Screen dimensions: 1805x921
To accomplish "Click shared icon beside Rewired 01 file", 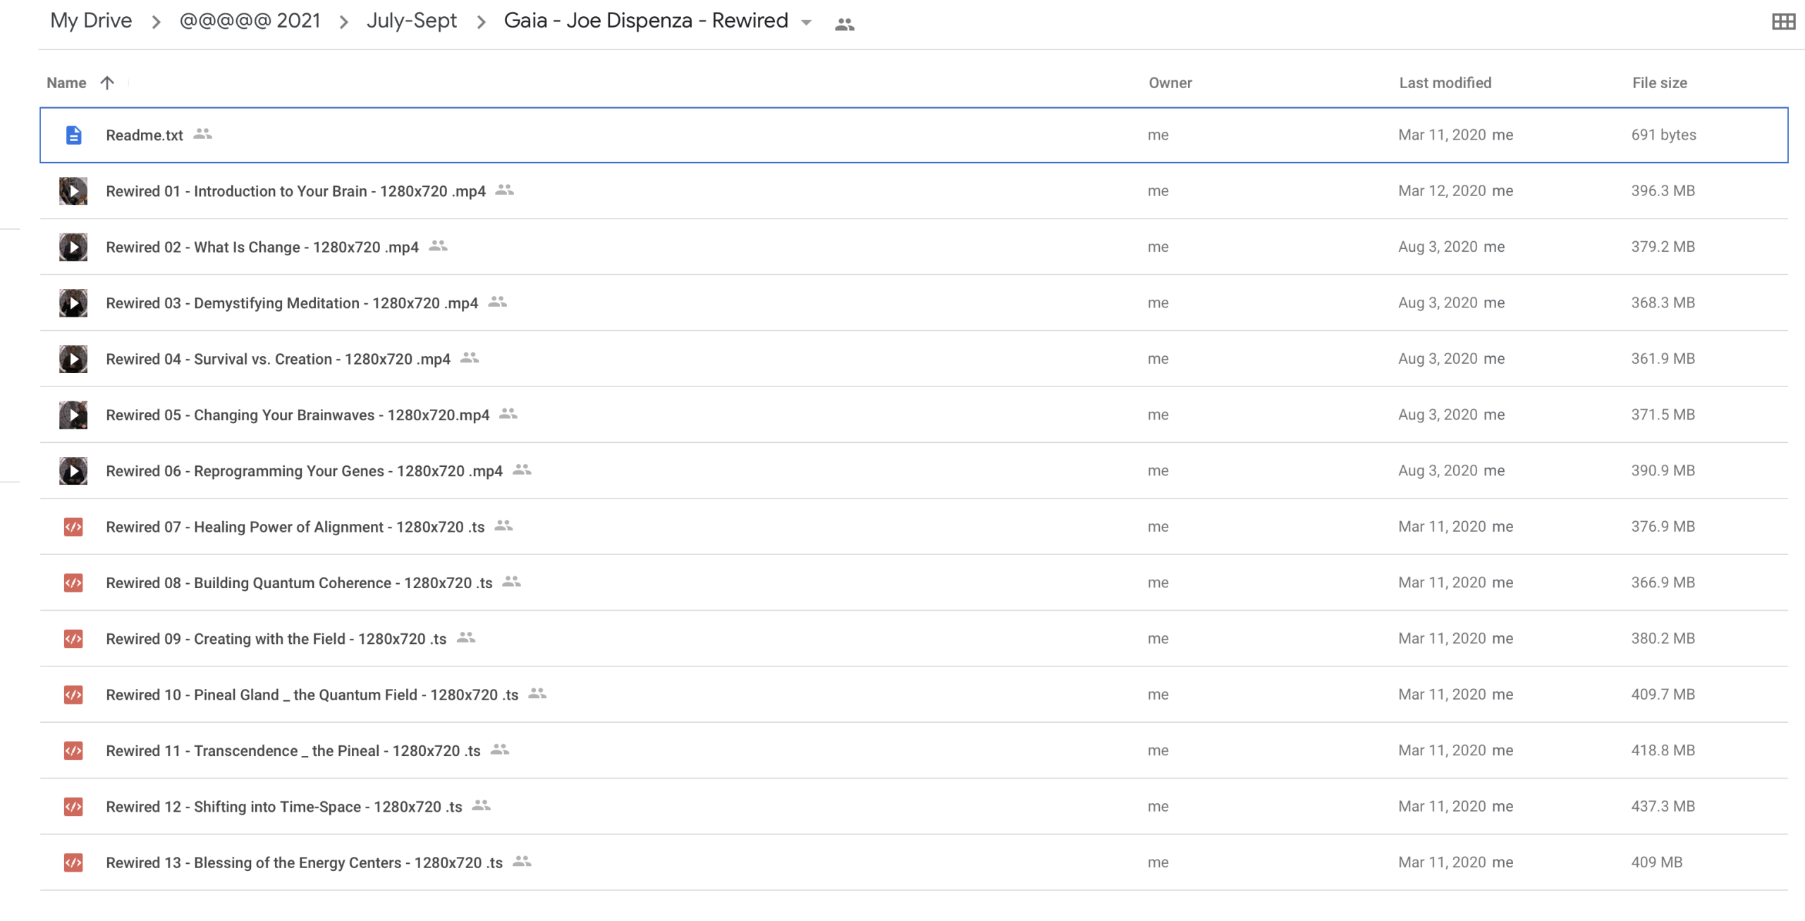I will coord(505,190).
